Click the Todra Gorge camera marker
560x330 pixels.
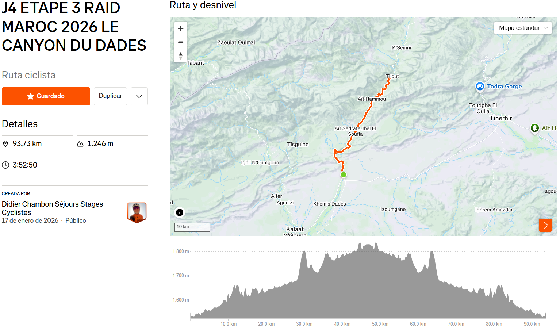pyautogui.click(x=480, y=87)
